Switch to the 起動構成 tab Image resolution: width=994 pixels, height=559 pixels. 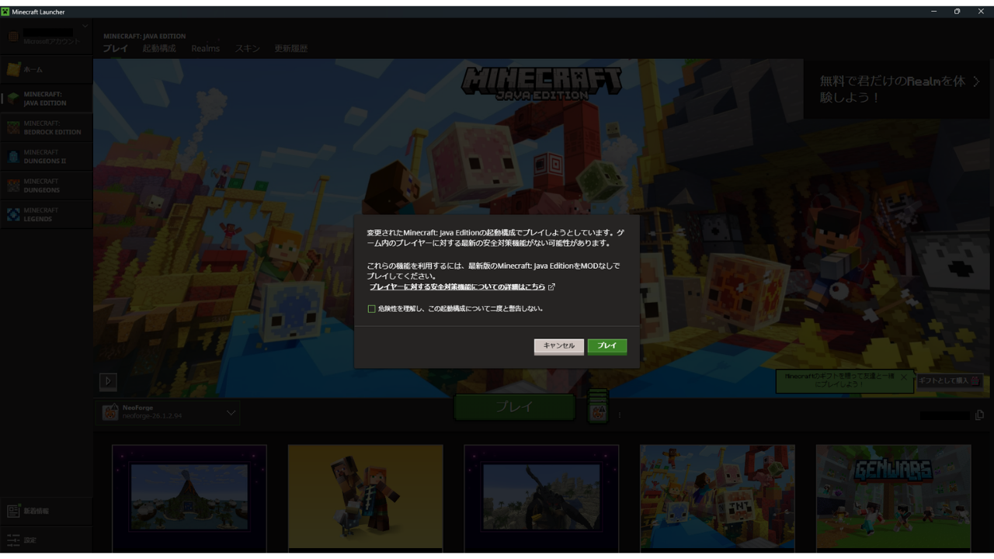click(x=159, y=49)
